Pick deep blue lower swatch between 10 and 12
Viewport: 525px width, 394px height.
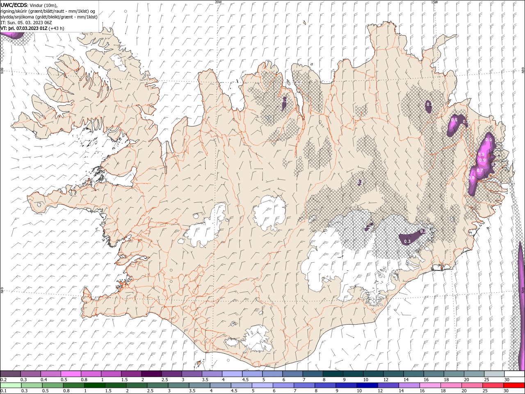367,385
